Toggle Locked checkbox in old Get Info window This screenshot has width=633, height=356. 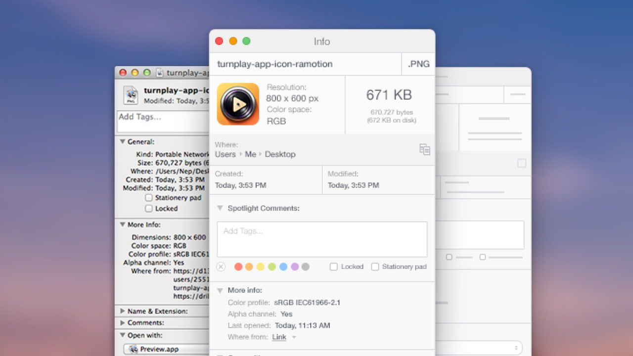coord(149,209)
